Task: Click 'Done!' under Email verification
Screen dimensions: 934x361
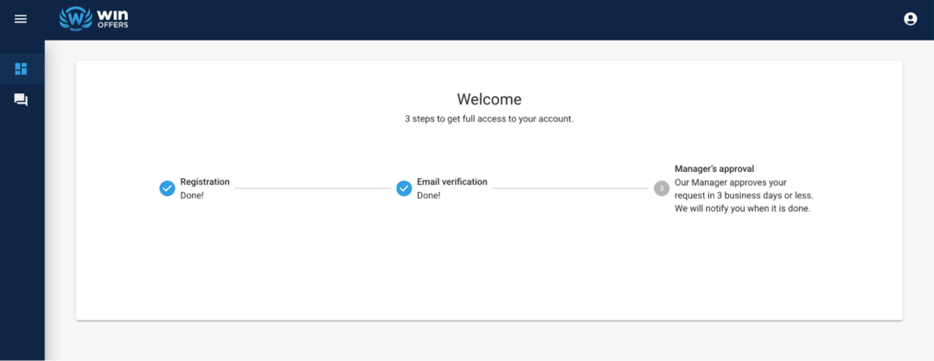Action: [x=429, y=195]
